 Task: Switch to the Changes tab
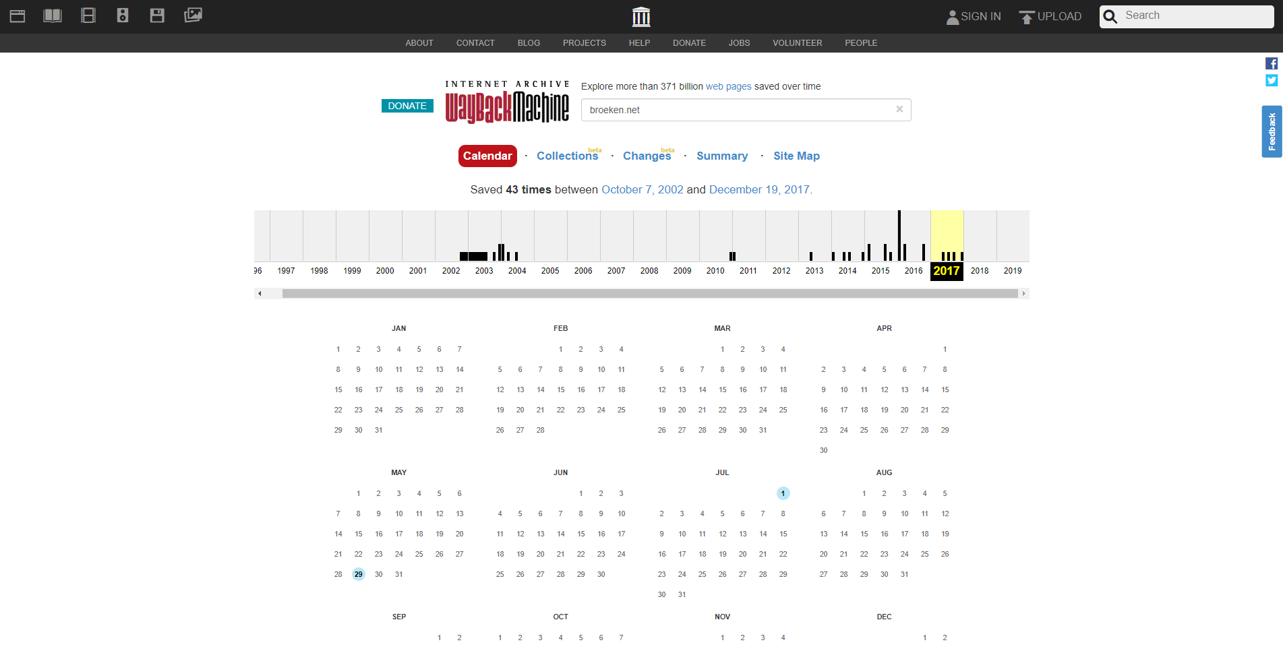[x=647, y=156]
